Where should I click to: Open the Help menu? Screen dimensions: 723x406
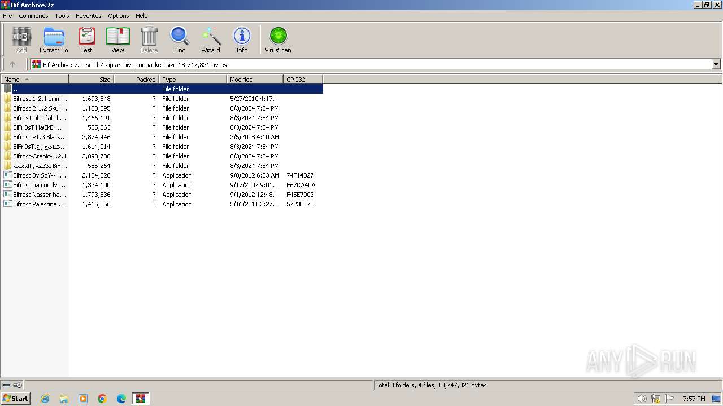[x=142, y=16]
